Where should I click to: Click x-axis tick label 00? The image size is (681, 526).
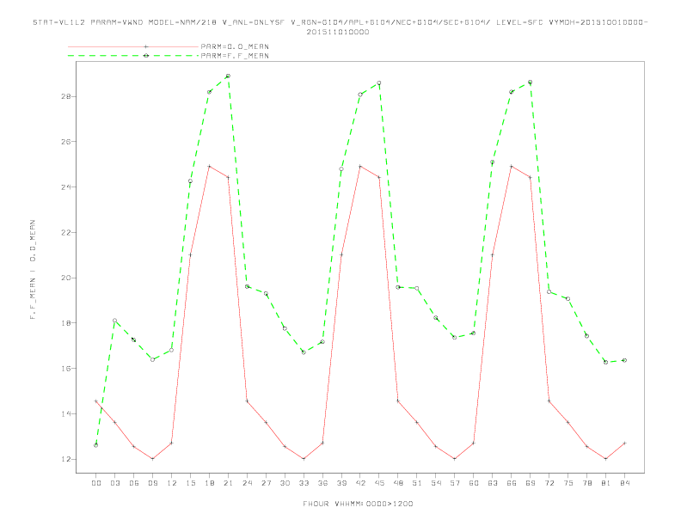tap(96, 483)
